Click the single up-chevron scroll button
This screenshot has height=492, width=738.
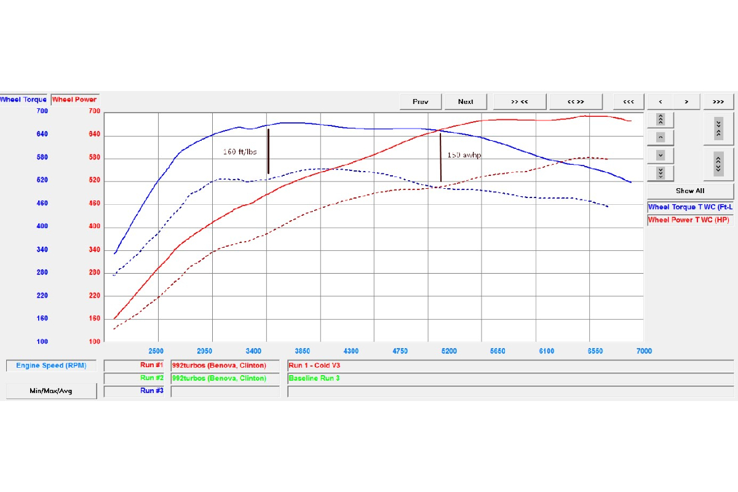[661, 137]
